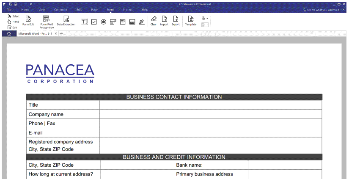
Task: Select the Check Box form tool
Action: [94, 22]
